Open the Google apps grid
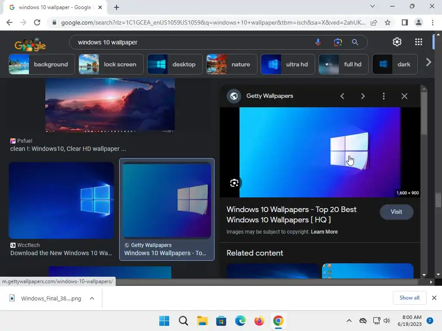Image resolution: width=442 pixels, height=331 pixels. click(419, 42)
